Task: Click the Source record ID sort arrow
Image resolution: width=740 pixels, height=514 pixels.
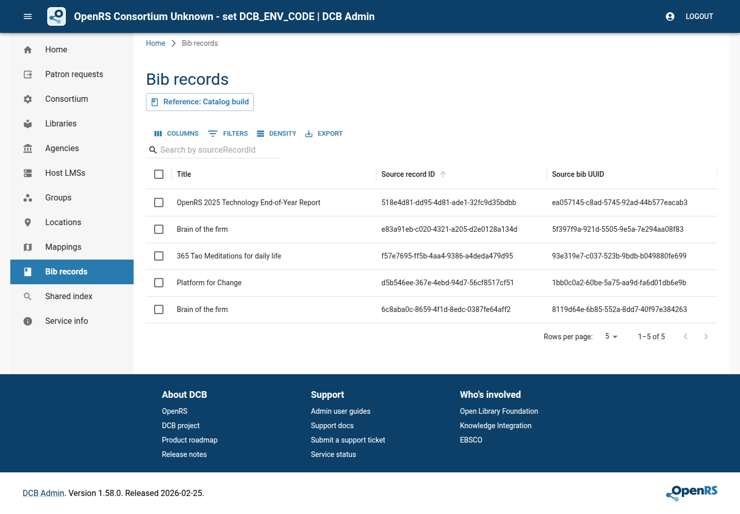Action: [x=443, y=174]
